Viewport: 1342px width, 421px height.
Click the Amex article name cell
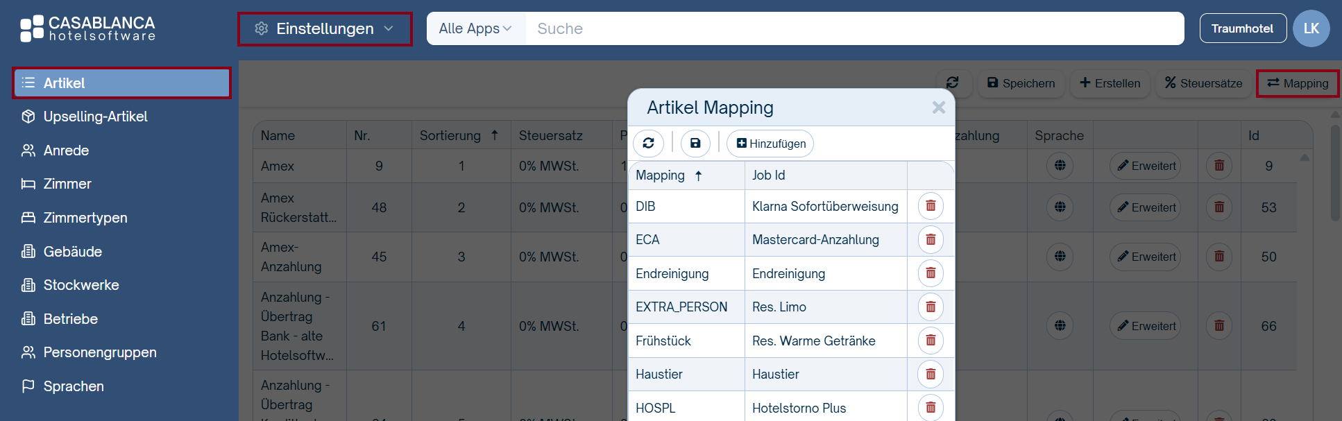click(299, 166)
